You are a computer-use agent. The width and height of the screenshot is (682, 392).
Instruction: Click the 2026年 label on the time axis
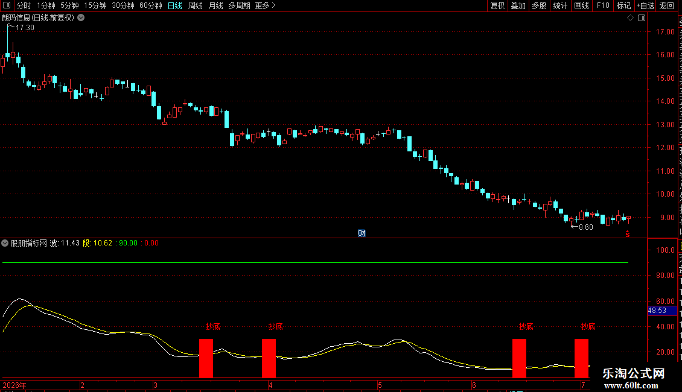(14, 385)
